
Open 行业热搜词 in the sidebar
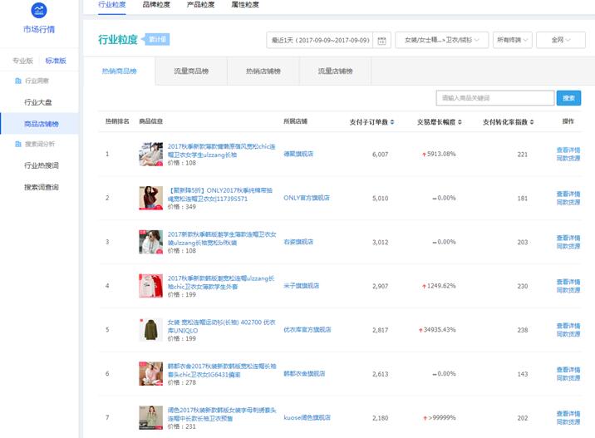pyautogui.click(x=42, y=165)
